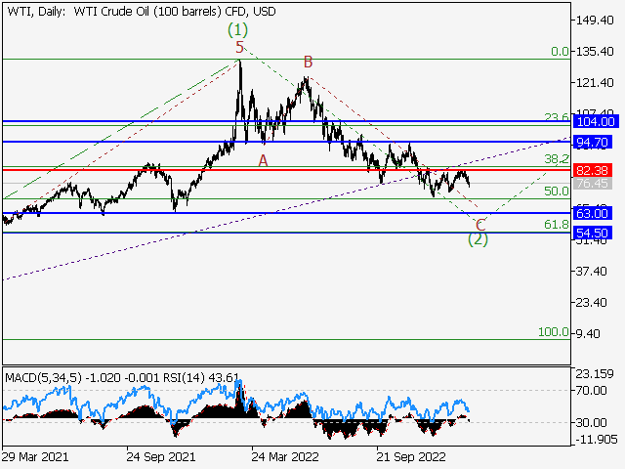625x469 pixels.
Task: Click the Fibonacci 0.0 level label
Action: point(560,52)
